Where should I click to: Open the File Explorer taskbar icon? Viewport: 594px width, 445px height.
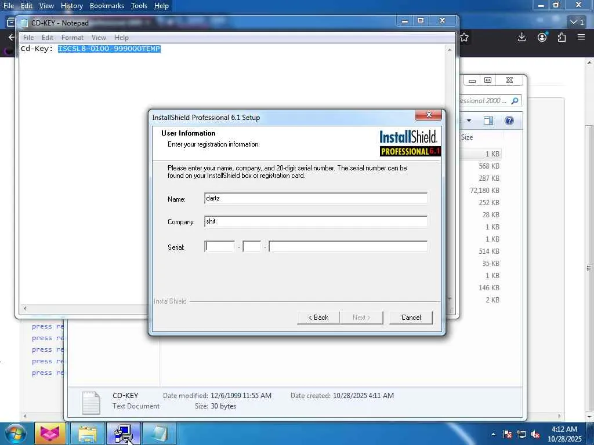88,433
